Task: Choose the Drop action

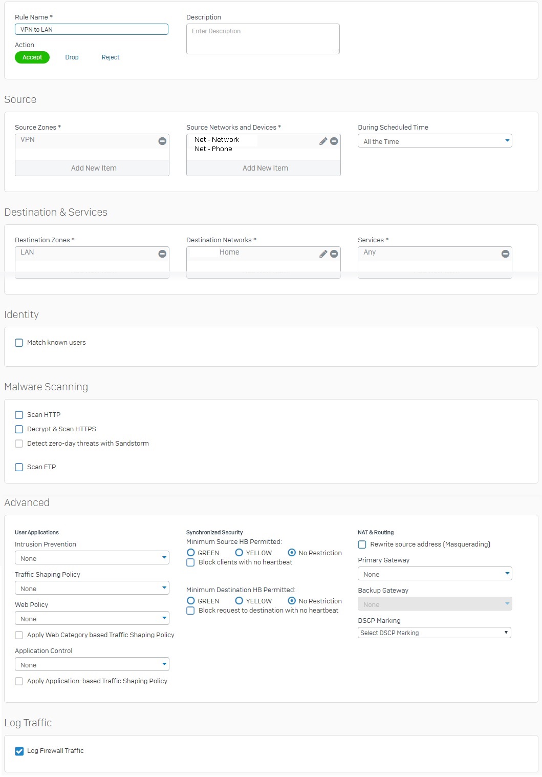Action: (72, 57)
